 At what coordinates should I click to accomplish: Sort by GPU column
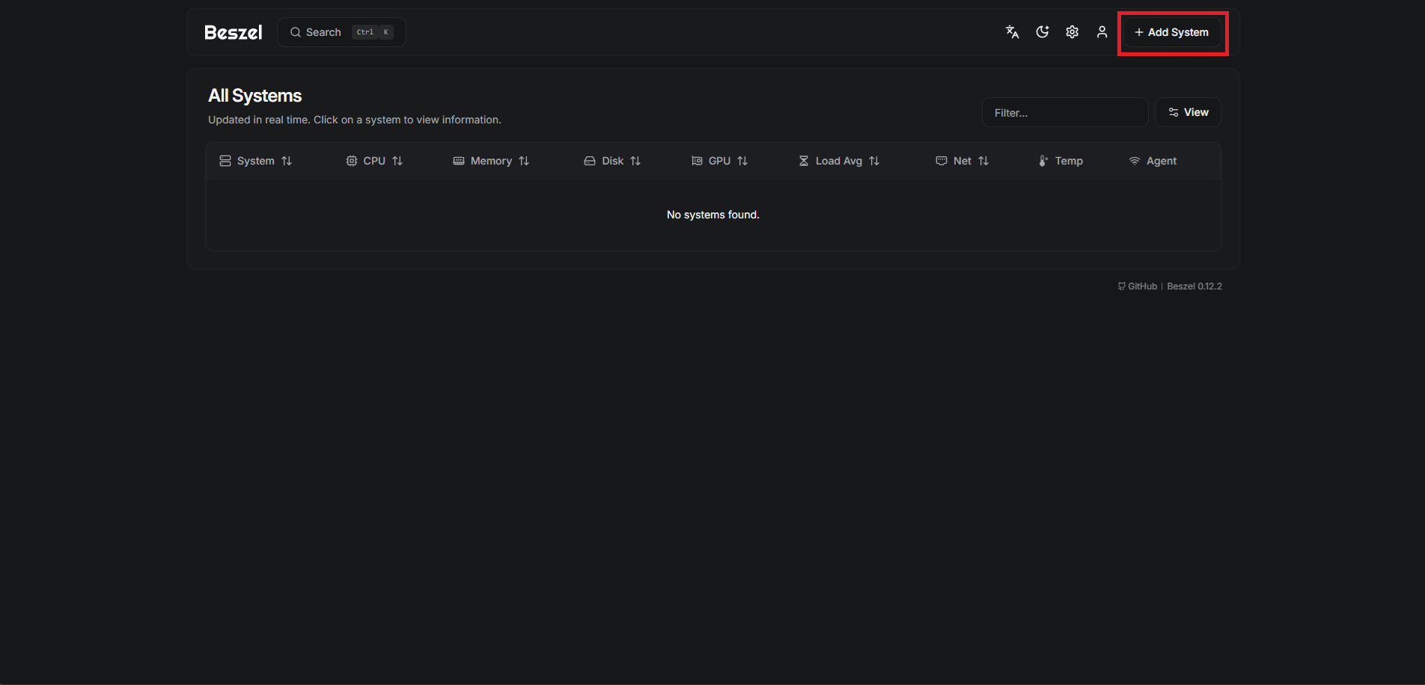[x=719, y=161]
